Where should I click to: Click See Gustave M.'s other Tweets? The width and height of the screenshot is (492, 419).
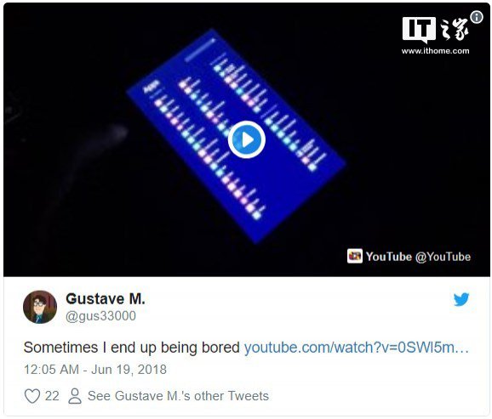tap(178, 396)
